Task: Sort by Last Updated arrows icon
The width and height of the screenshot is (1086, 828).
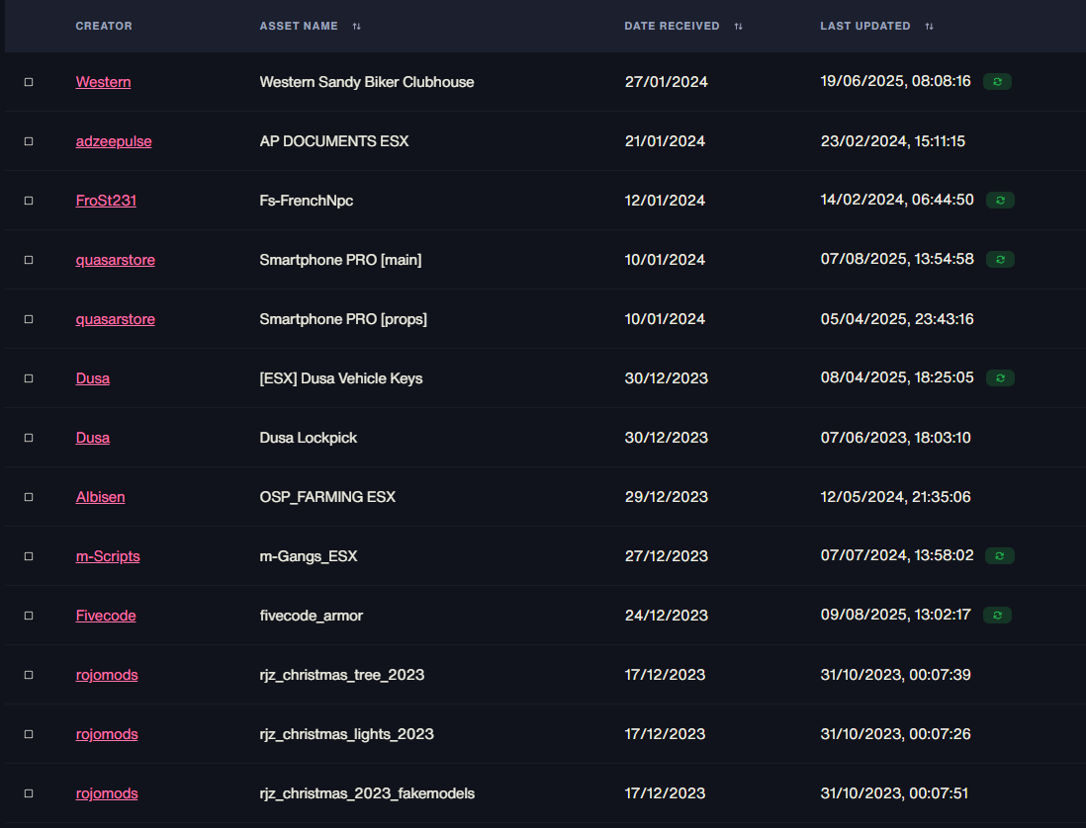Action: coord(930,27)
